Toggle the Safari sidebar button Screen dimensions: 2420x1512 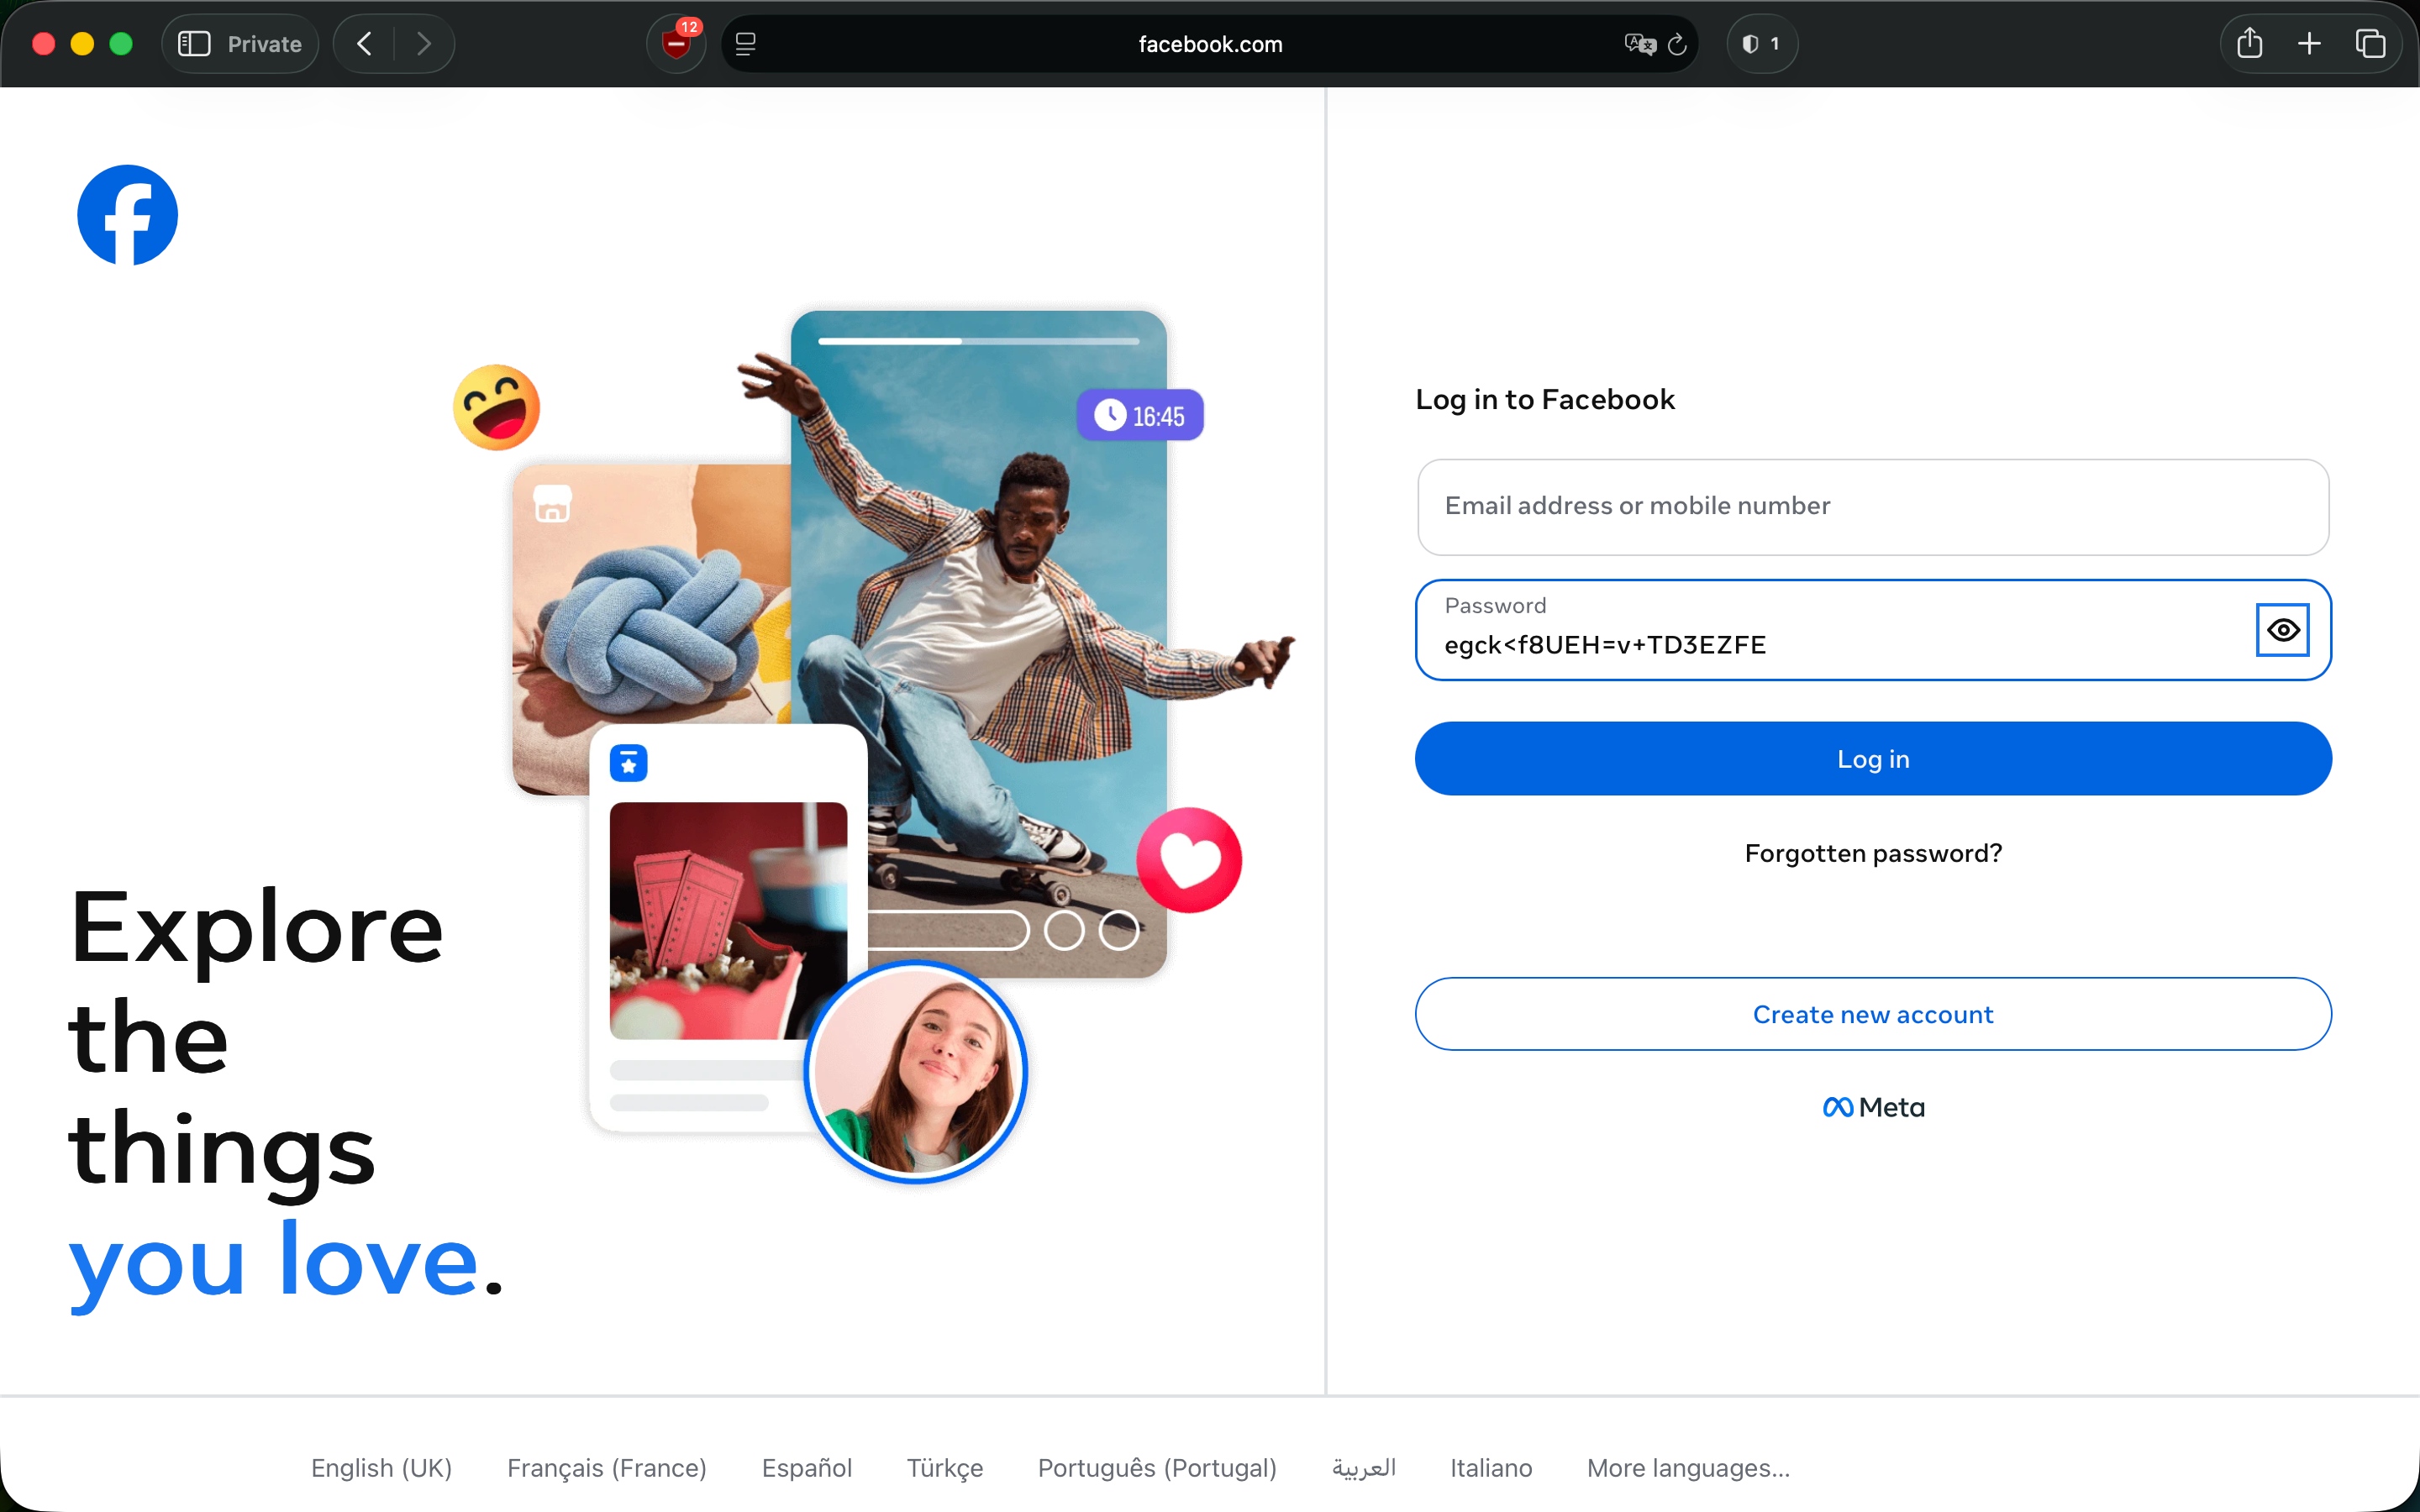tap(194, 44)
